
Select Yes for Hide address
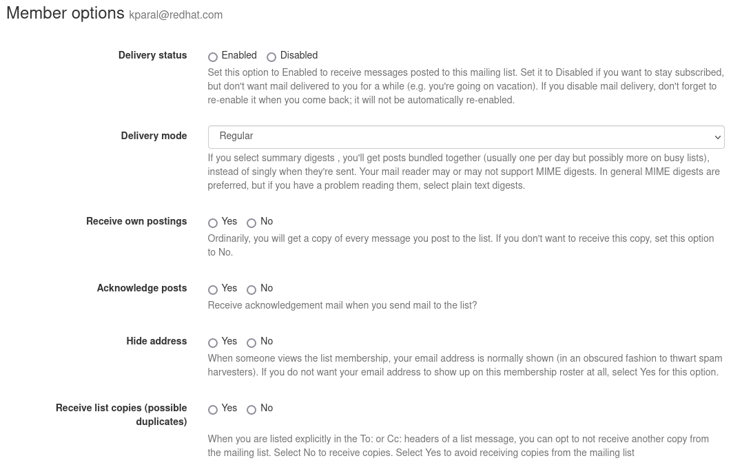[x=213, y=343]
